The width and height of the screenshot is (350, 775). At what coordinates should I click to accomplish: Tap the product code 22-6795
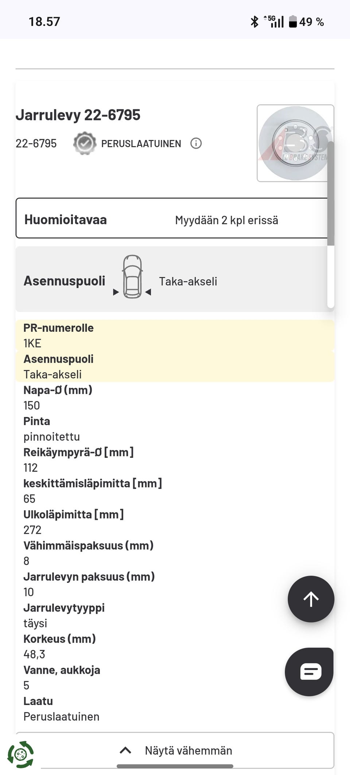(36, 143)
